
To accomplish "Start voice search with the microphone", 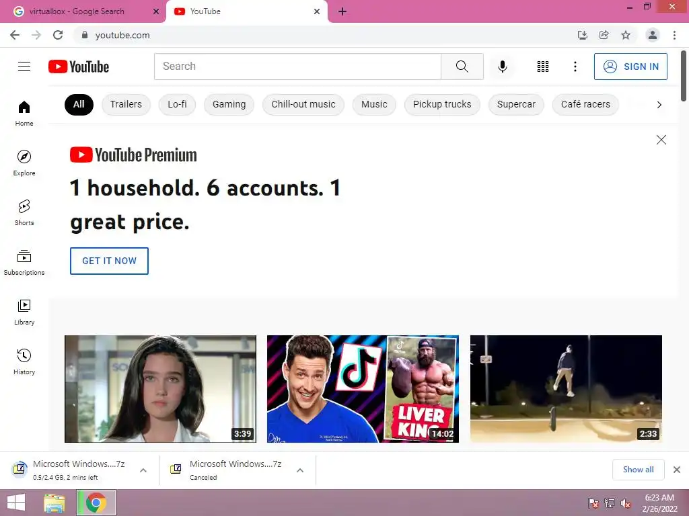I will coord(502,67).
